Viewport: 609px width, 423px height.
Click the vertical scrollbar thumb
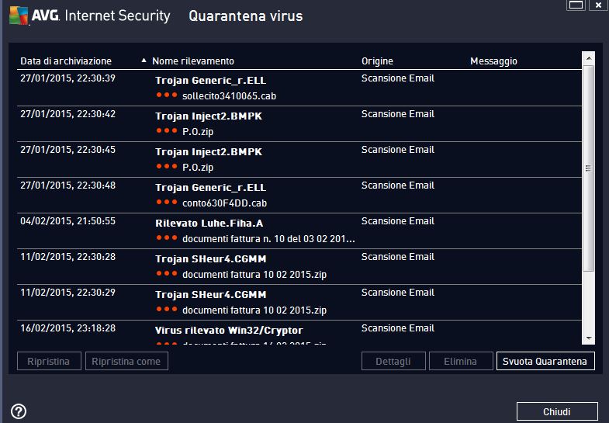coord(588,168)
